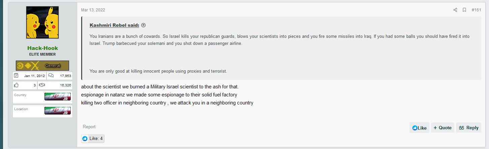Screen dimensions: 489x149
Task: Click the Iran flag beside Country
Action: pyautogui.click(x=58, y=97)
